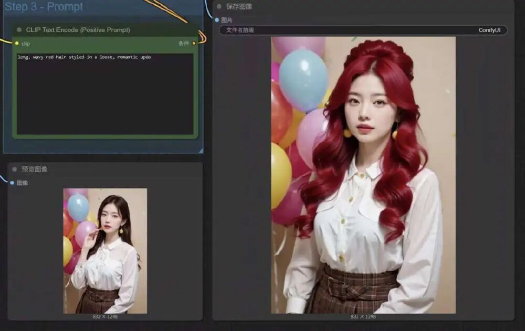Collapse the 预览图像 node using its title dot

click(15, 169)
